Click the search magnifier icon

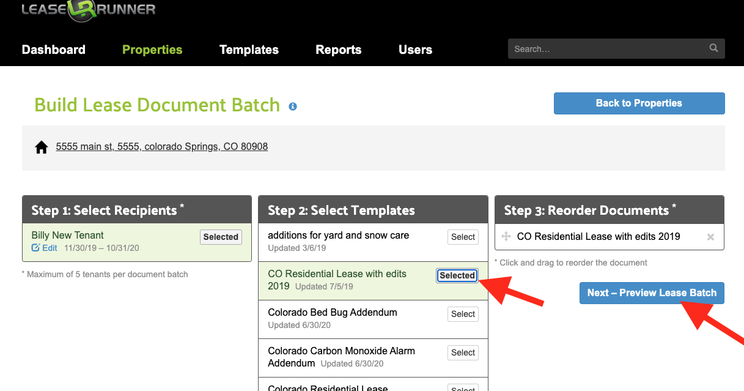click(x=713, y=48)
